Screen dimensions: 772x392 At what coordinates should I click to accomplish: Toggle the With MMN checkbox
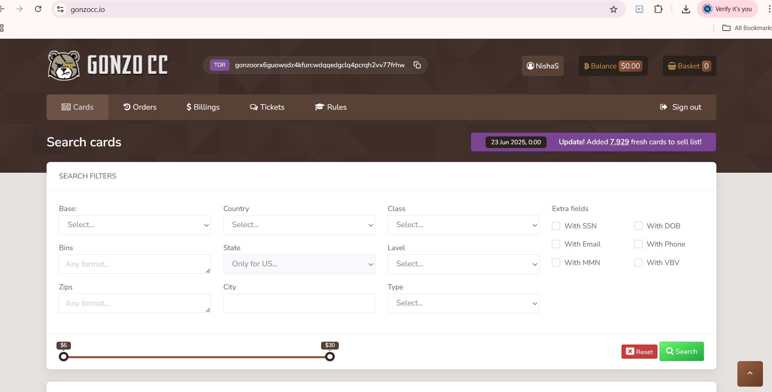pyautogui.click(x=556, y=263)
